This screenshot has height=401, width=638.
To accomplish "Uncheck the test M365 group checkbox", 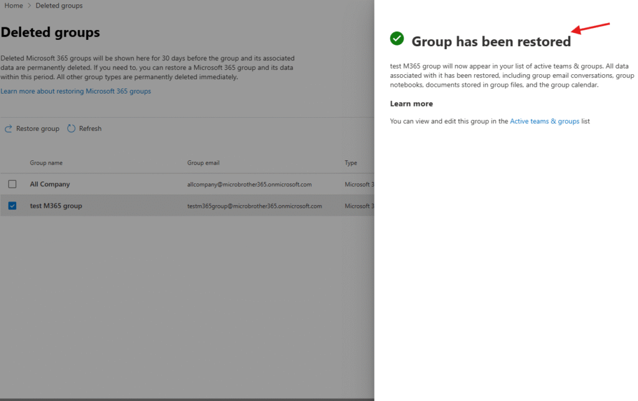I will tap(12, 206).
